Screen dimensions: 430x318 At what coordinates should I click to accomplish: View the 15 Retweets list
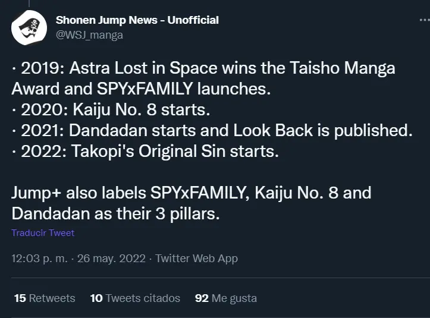tap(45, 298)
